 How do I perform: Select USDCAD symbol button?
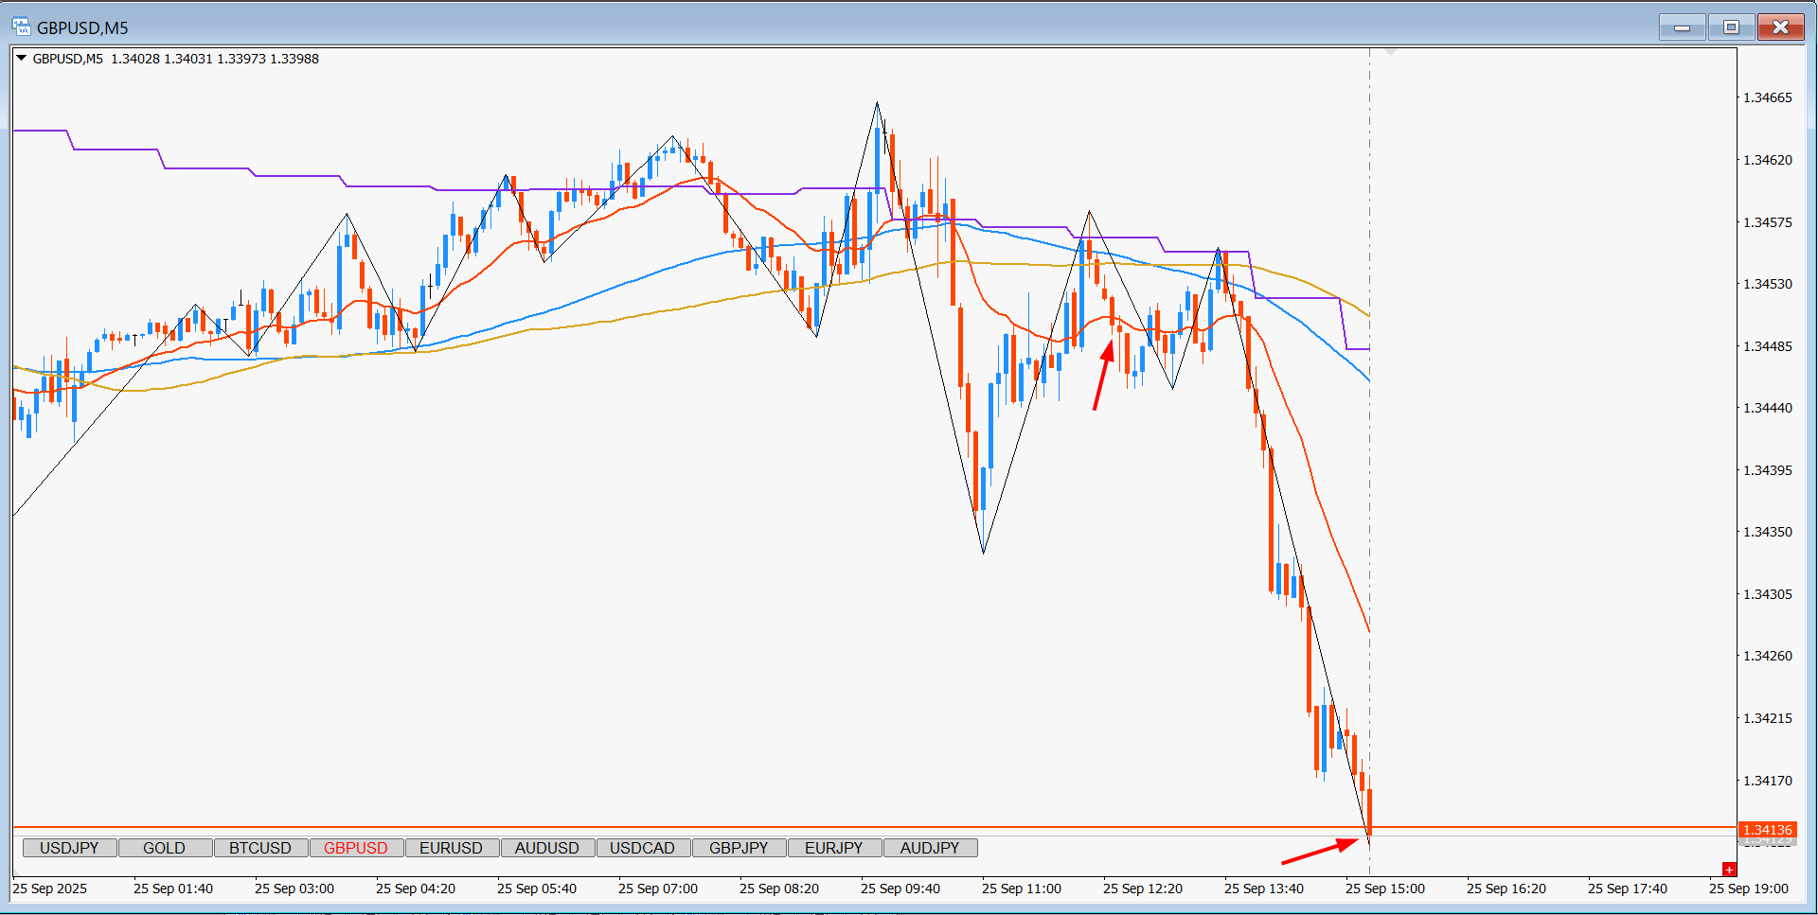[x=643, y=848]
